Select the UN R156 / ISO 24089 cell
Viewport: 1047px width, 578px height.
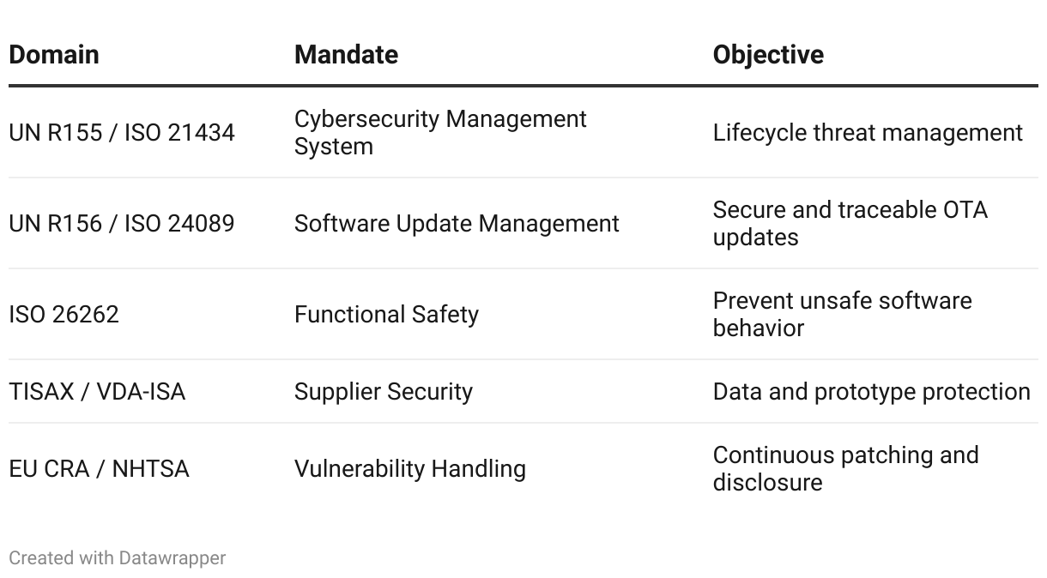tap(122, 224)
